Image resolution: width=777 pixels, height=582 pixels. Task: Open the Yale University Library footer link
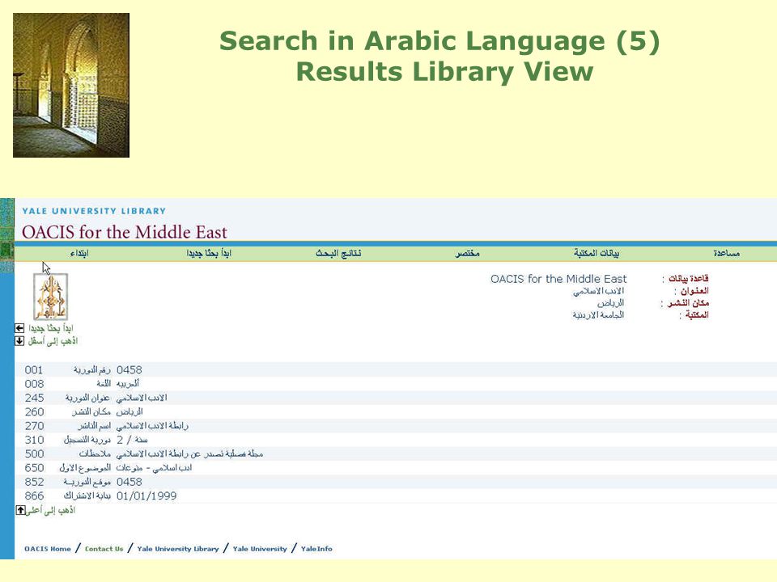click(x=178, y=549)
